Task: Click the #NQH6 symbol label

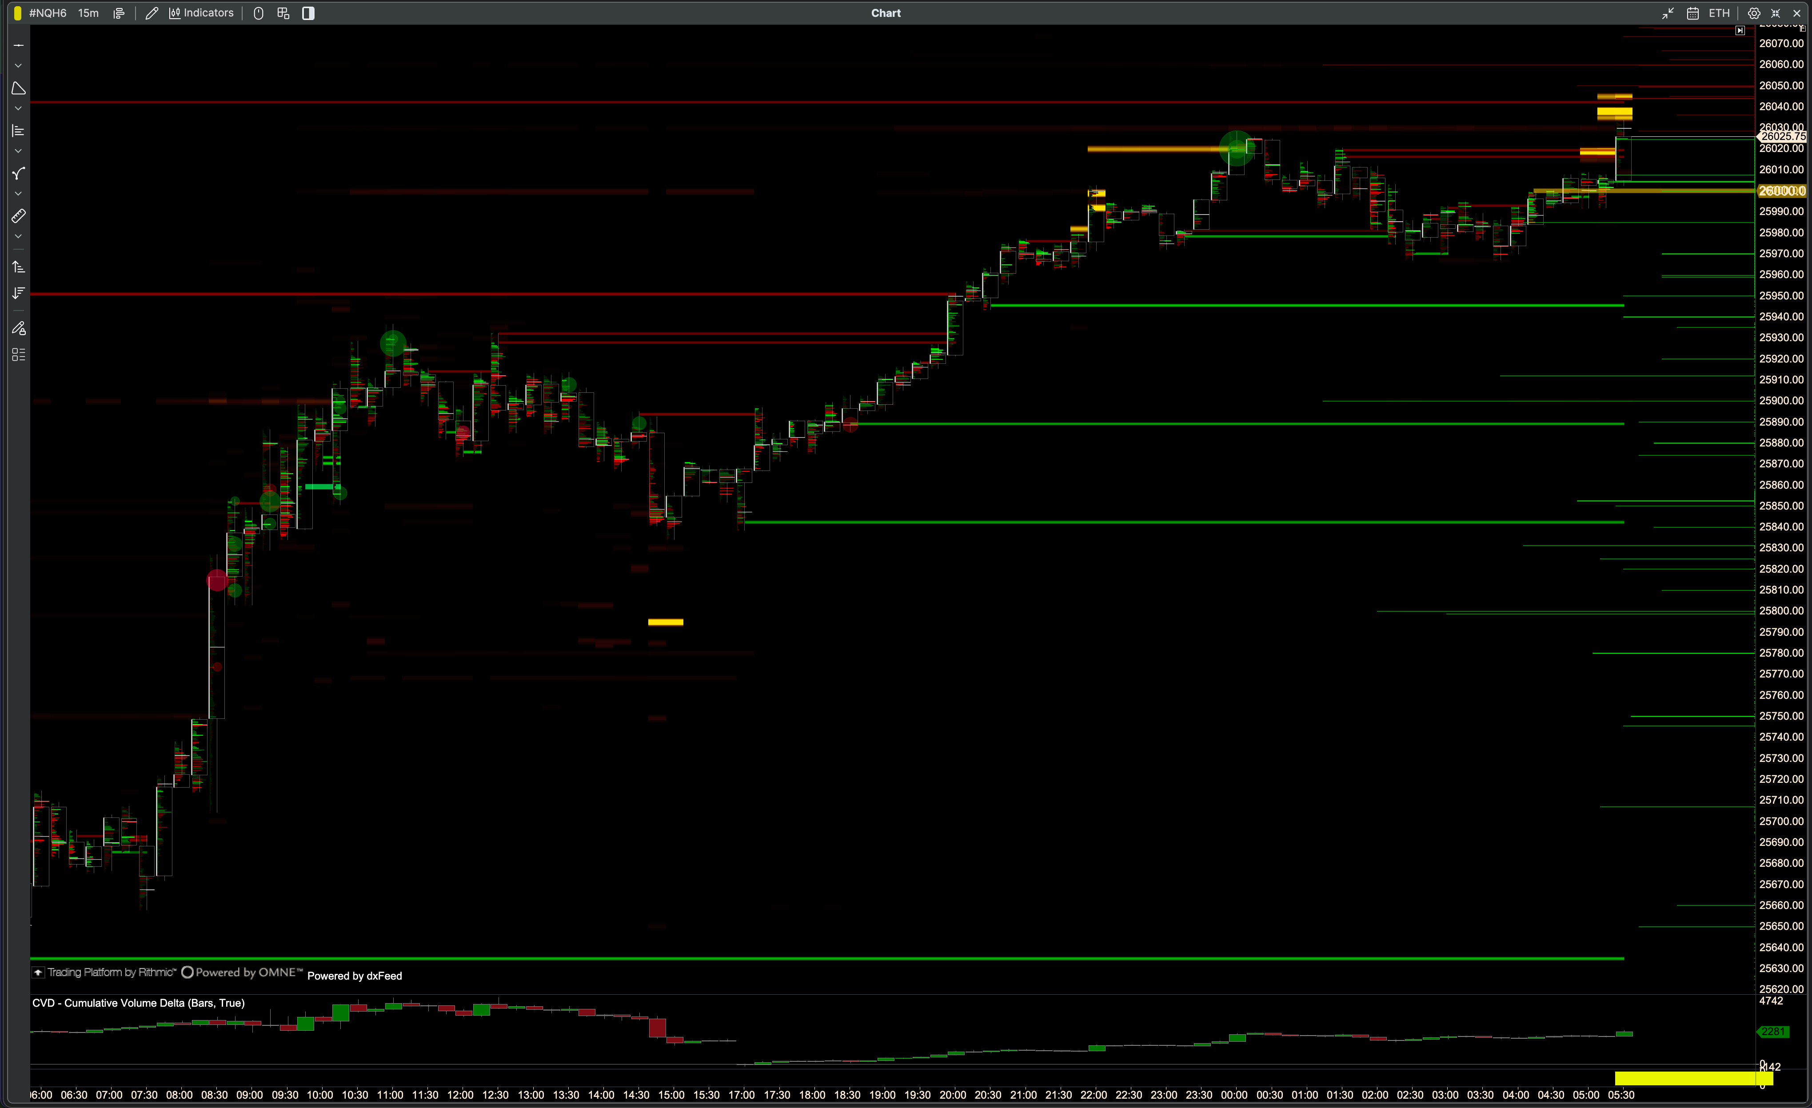Action: [48, 13]
